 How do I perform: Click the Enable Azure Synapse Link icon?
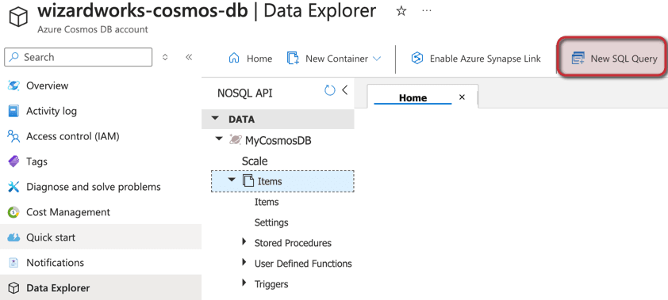coord(417,59)
